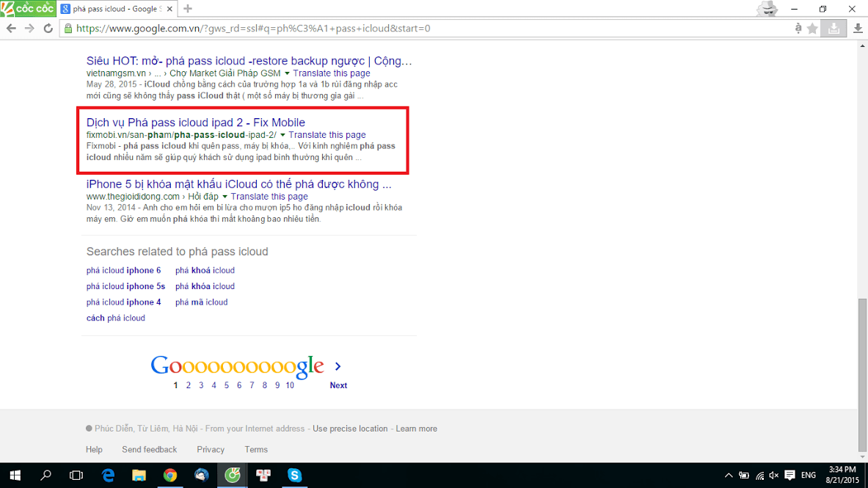Click the Next results page link
This screenshot has width=868, height=488.
point(338,385)
